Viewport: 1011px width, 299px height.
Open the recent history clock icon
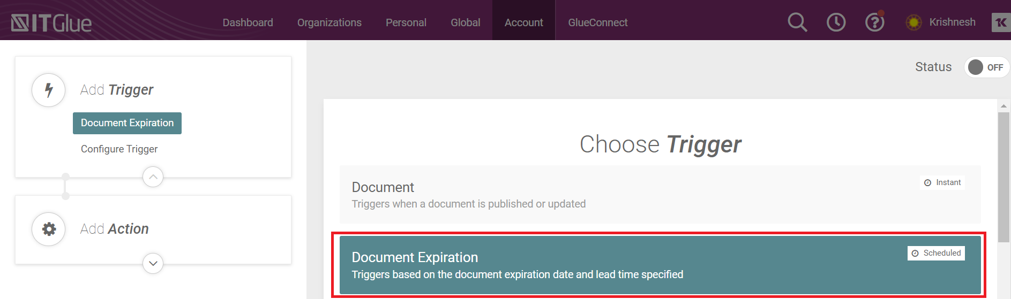[836, 22]
